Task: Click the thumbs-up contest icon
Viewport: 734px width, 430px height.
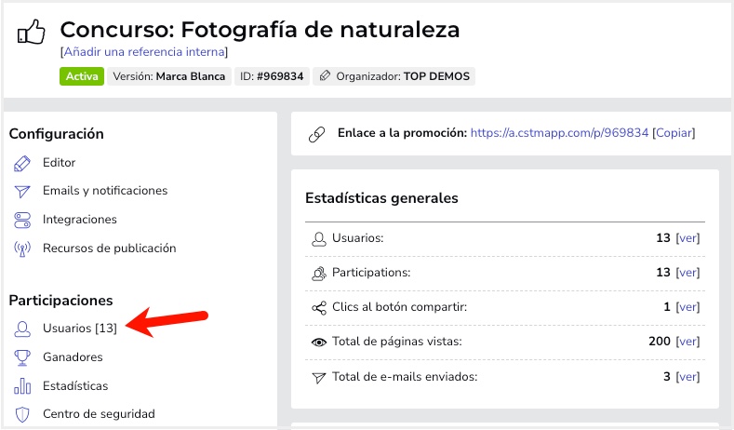Action: coord(32,34)
